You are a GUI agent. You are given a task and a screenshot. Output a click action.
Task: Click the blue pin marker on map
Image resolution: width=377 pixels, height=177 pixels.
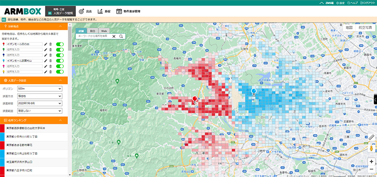point(254,92)
